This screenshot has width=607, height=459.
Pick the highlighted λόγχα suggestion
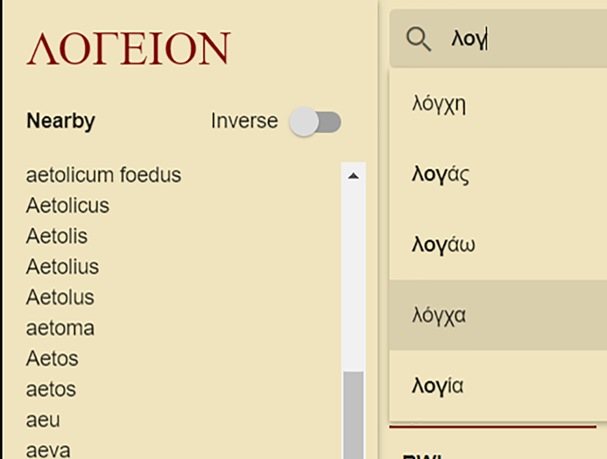point(439,315)
